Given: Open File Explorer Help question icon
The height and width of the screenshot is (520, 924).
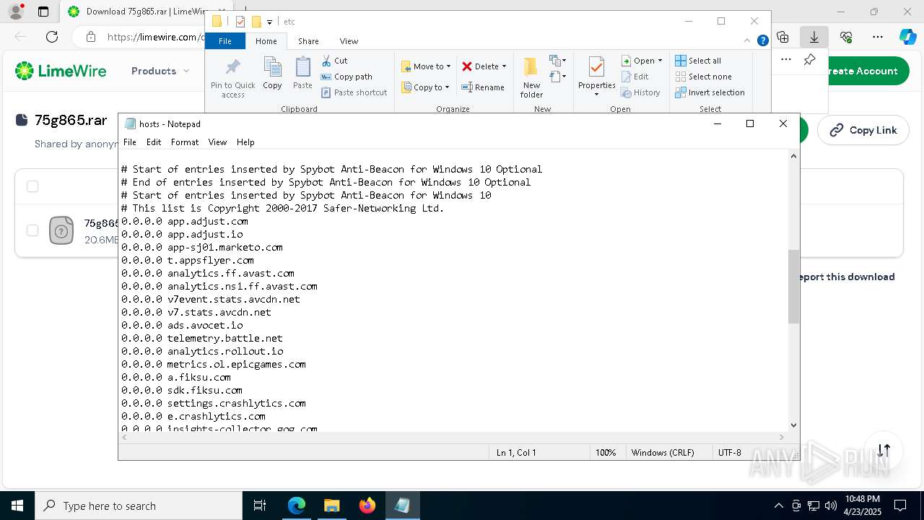Looking at the screenshot, I should (x=762, y=41).
